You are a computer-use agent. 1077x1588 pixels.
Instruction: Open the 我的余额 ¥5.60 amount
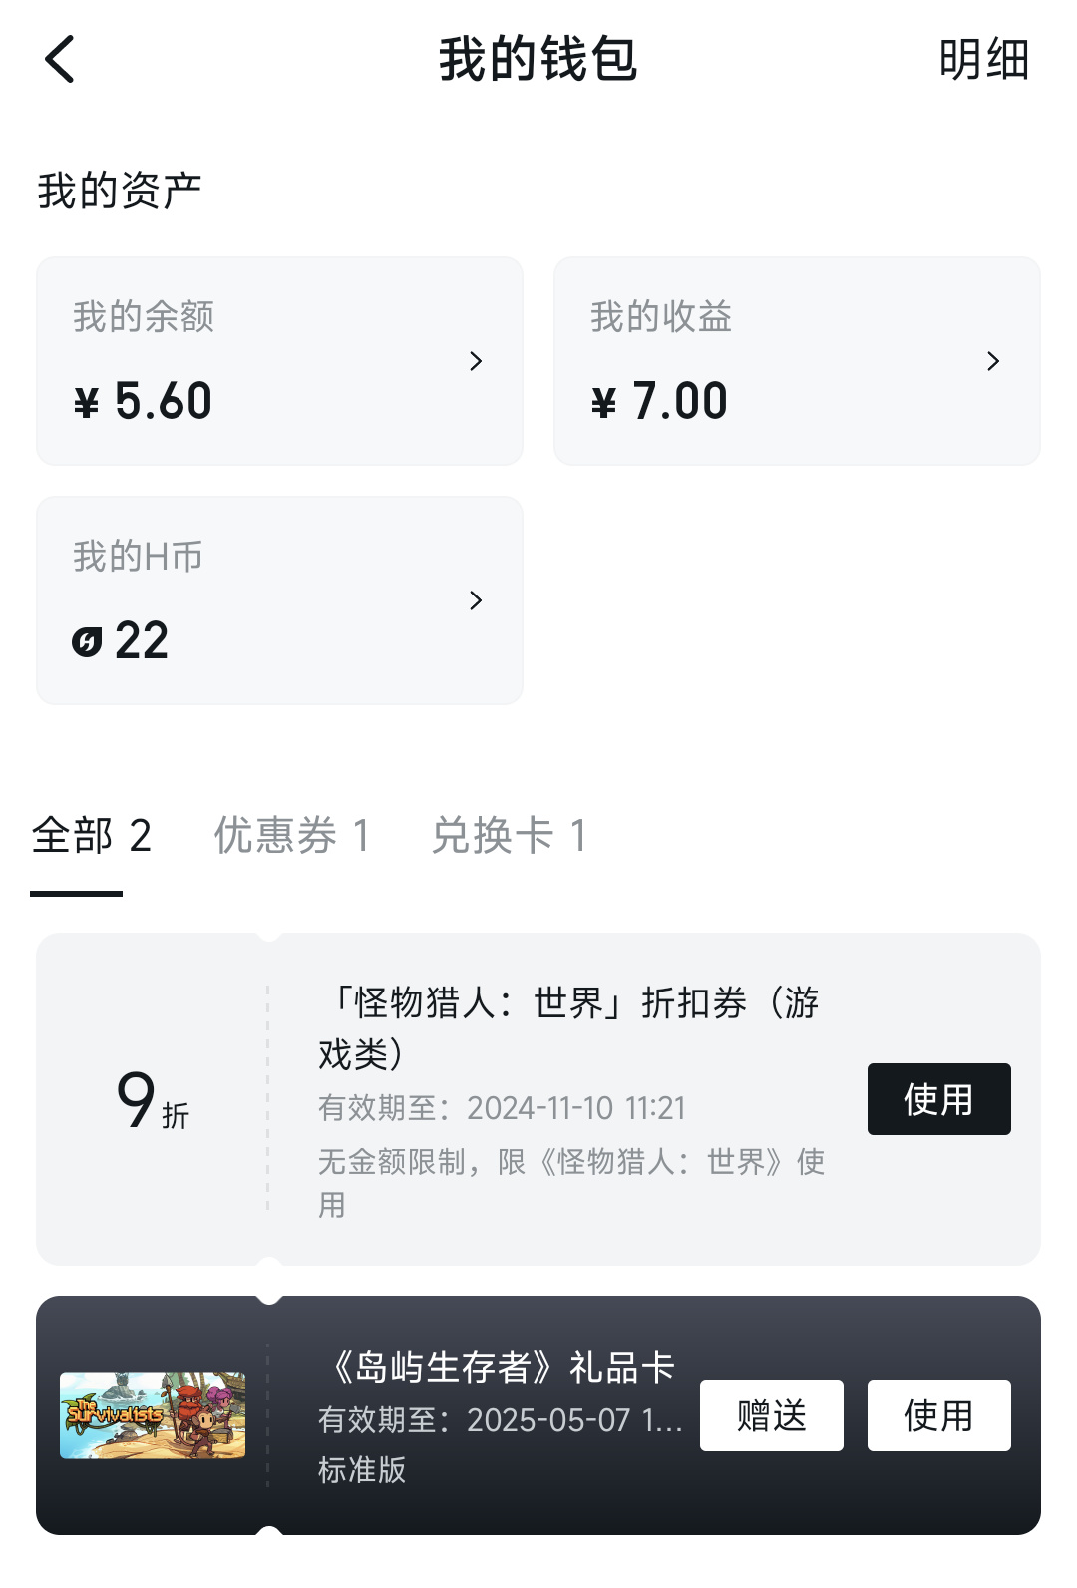(x=143, y=401)
